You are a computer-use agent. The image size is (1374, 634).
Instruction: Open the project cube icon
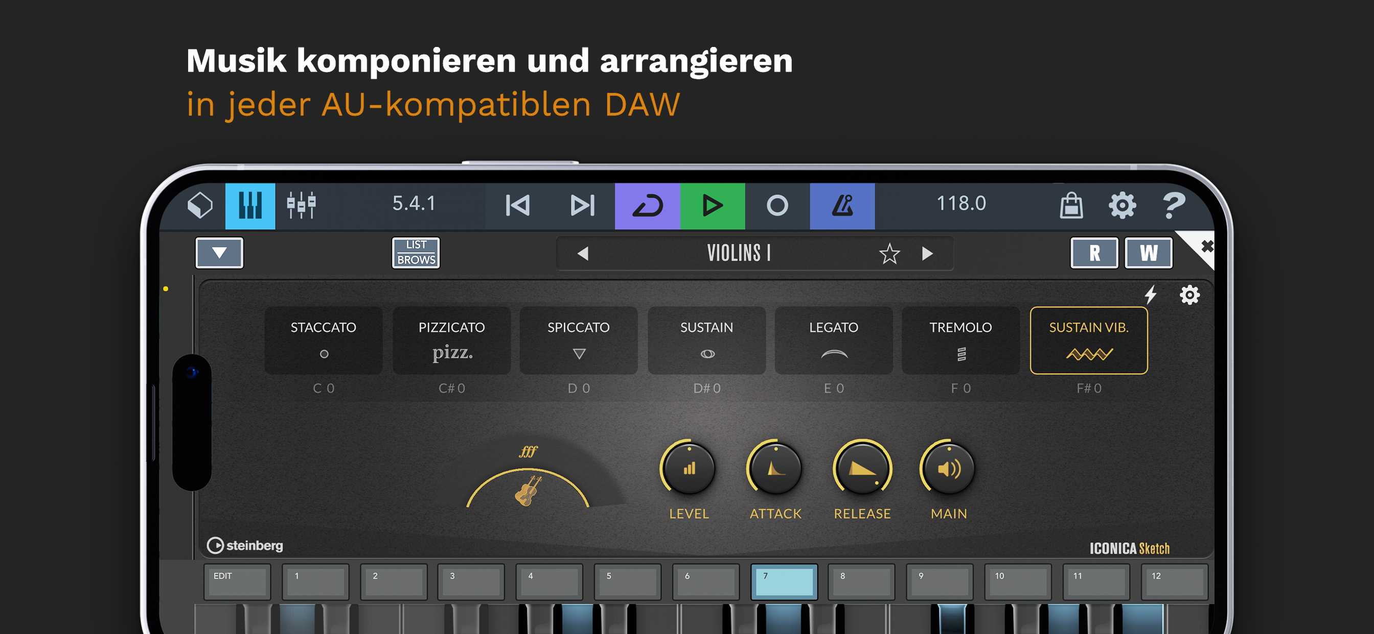click(200, 205)
